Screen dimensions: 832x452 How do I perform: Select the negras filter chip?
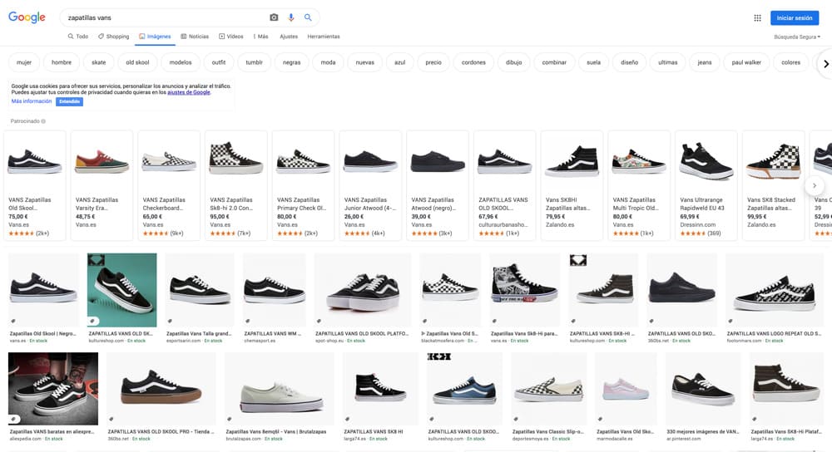click(292, 62)
